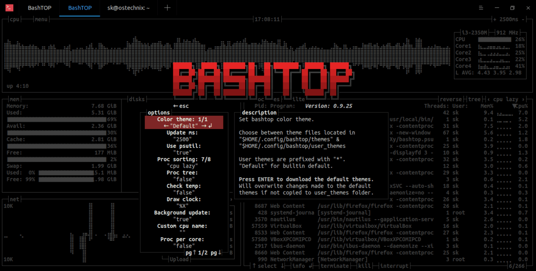
Task: Click terminate to end selected process
Action: coord(335,266)
